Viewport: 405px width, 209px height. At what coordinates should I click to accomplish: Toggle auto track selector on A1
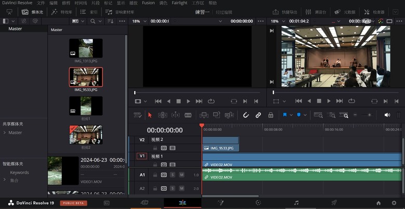[x=164, y=175]
